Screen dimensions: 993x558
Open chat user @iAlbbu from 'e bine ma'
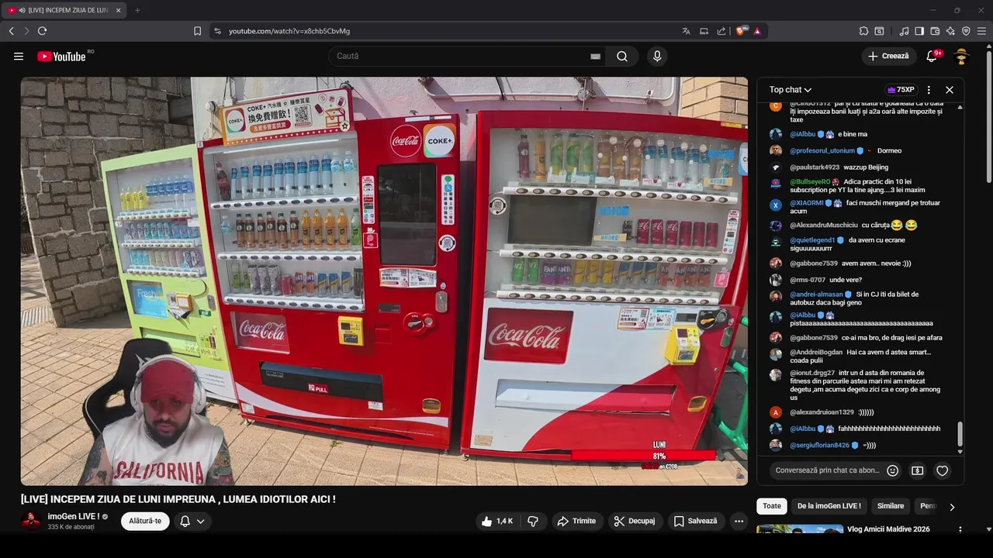[x=802, y=134]
